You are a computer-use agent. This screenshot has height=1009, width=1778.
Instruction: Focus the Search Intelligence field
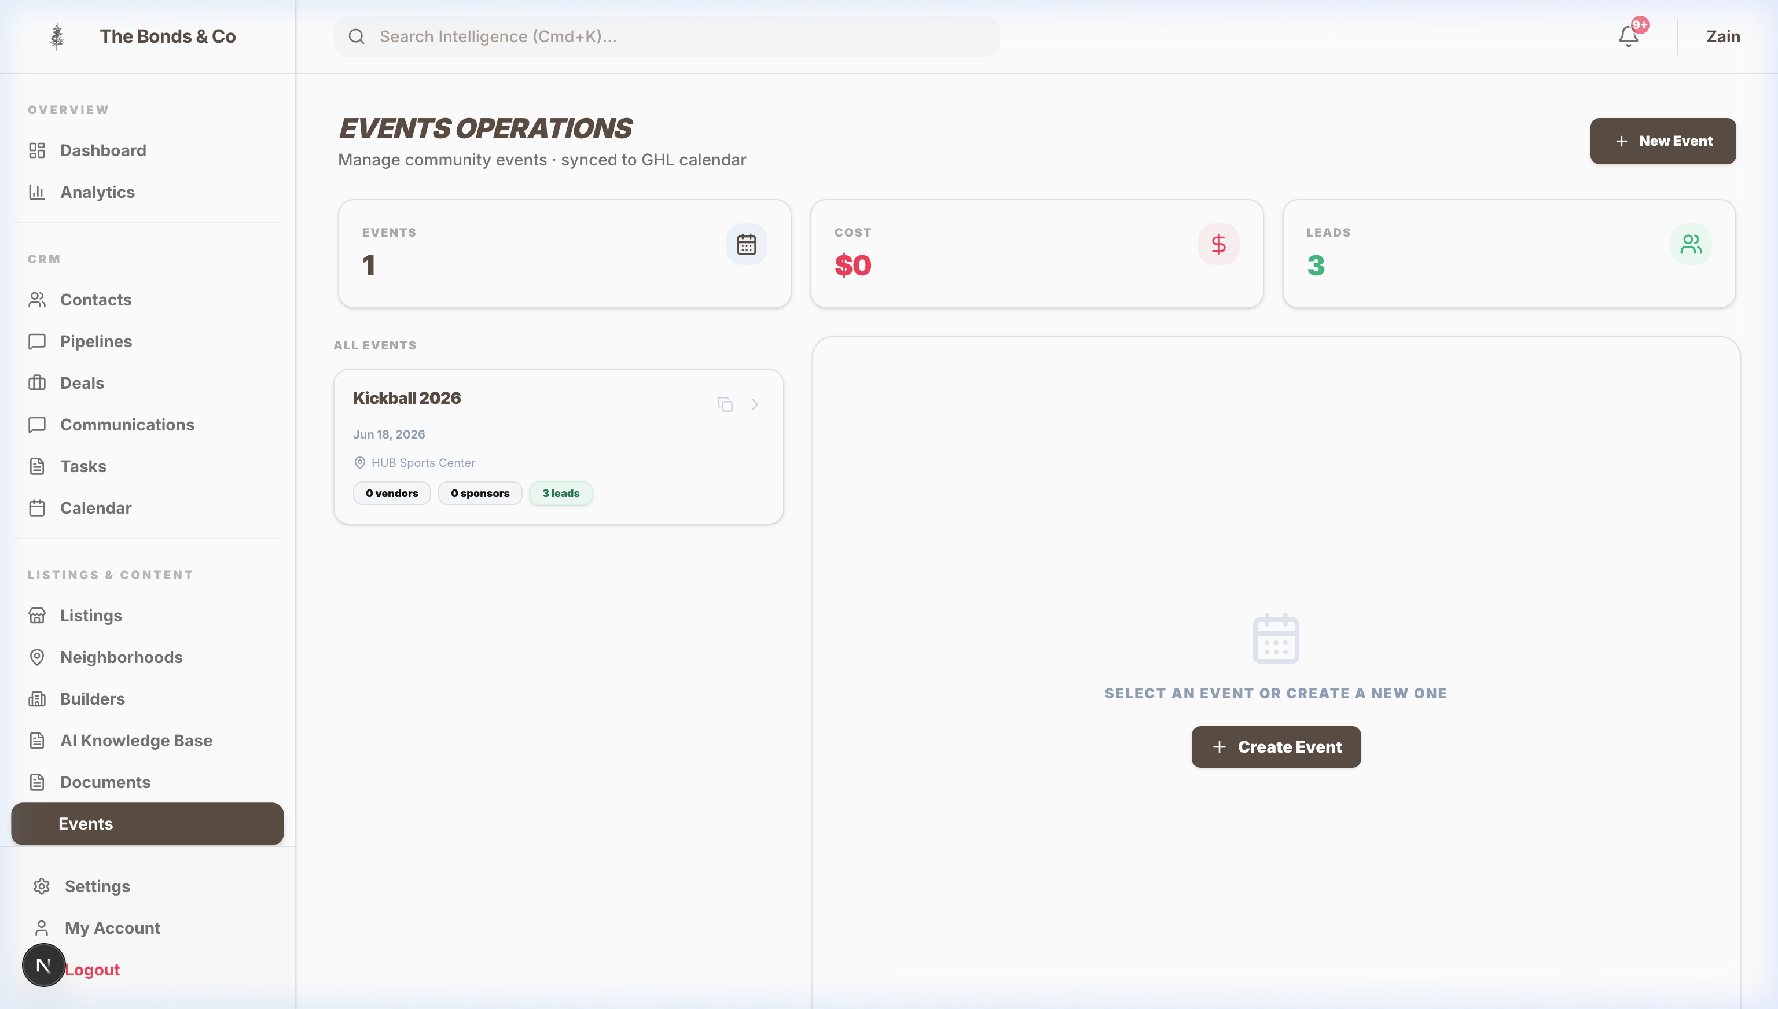(666, 36)
